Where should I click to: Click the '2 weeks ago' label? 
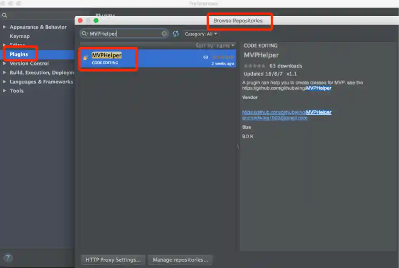(x=223, y=64)
